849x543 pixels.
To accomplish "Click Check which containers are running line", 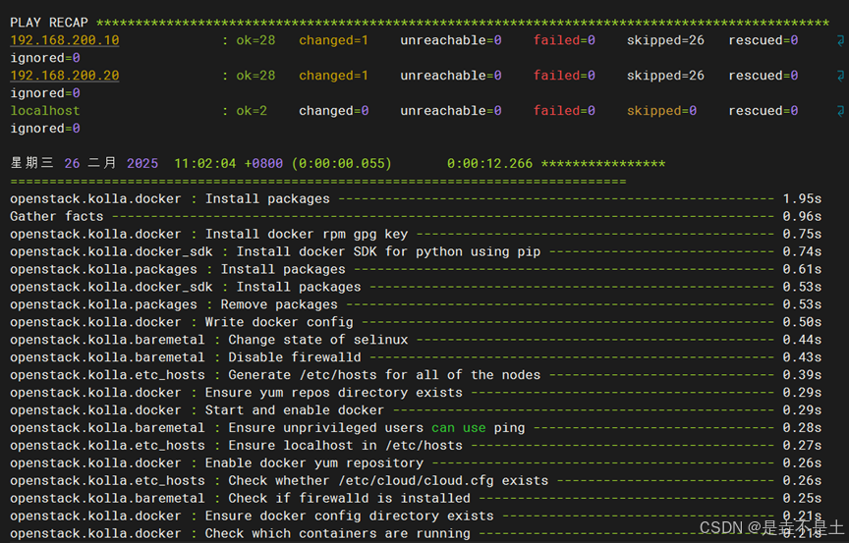I will (416, 533).
